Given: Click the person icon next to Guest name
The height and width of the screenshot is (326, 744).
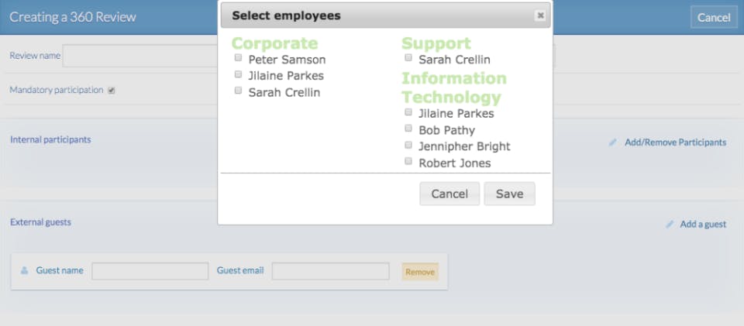Looking at the screenshot, I should click(x=25, y=271).
